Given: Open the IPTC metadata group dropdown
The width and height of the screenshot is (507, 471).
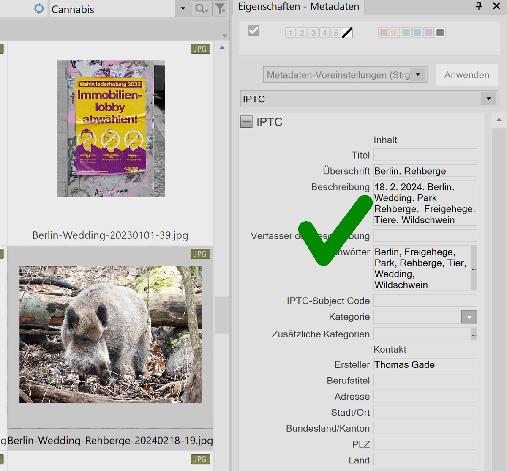Looking at the screenshot, I should point(489,99).
